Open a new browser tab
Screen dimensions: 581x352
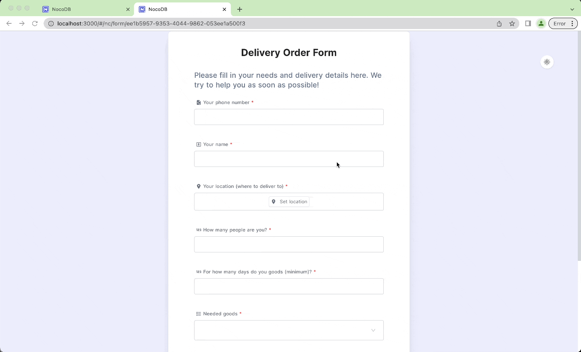pyautogui.click(x=240, y=9)
